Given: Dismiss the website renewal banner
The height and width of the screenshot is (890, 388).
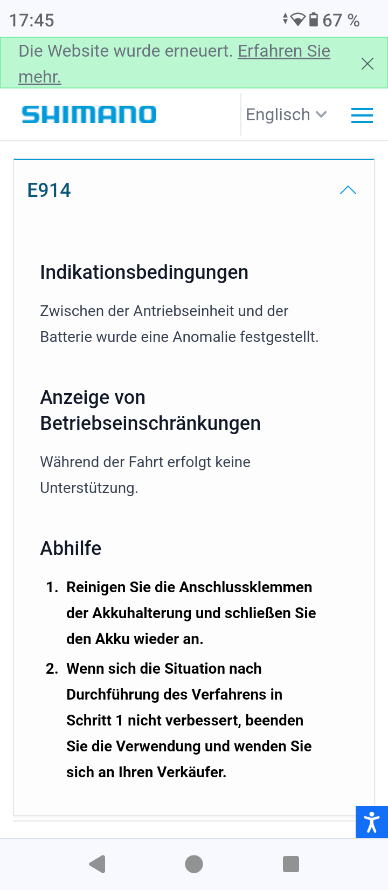Looking at the screenshot, I should [x=368, y=64].
